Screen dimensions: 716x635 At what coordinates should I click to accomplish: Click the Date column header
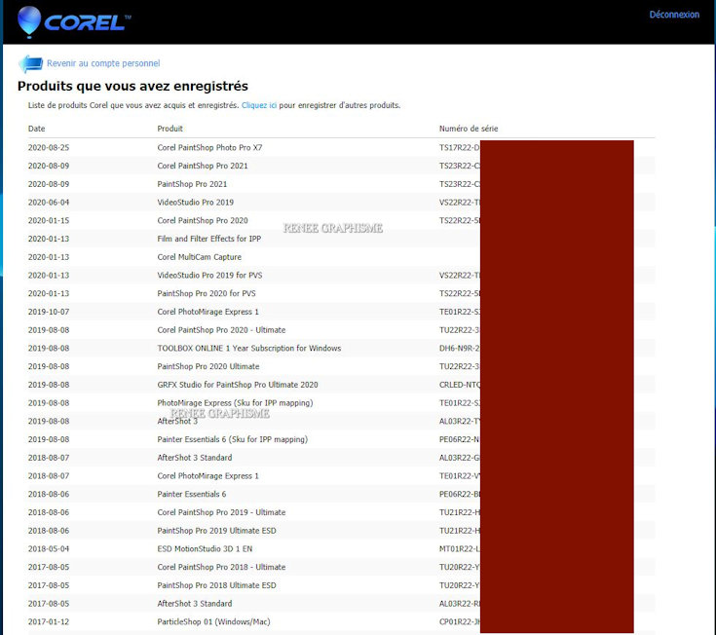[37, 129]
